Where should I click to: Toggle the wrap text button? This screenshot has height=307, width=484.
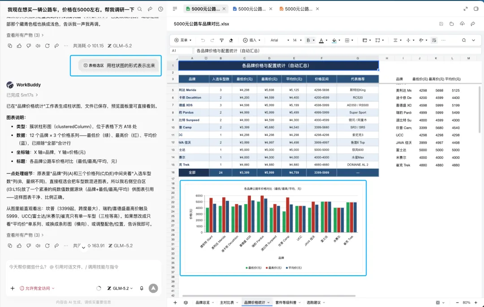[x=434, y=40]
